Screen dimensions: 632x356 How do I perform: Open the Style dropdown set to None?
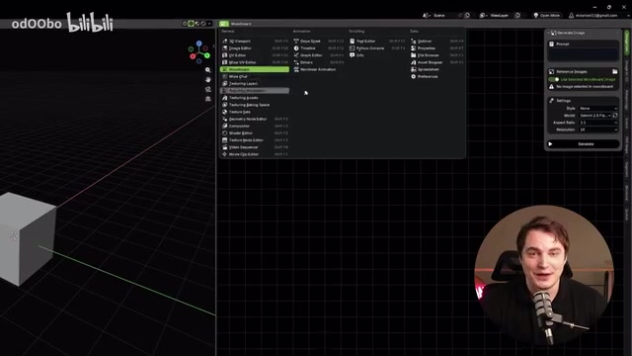tap(598, 108)
